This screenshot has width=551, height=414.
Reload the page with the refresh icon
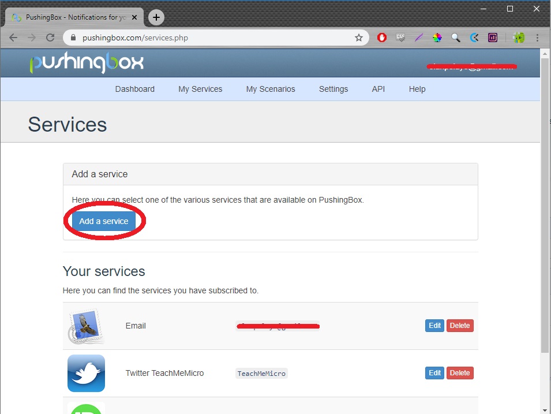pos(50,38)
